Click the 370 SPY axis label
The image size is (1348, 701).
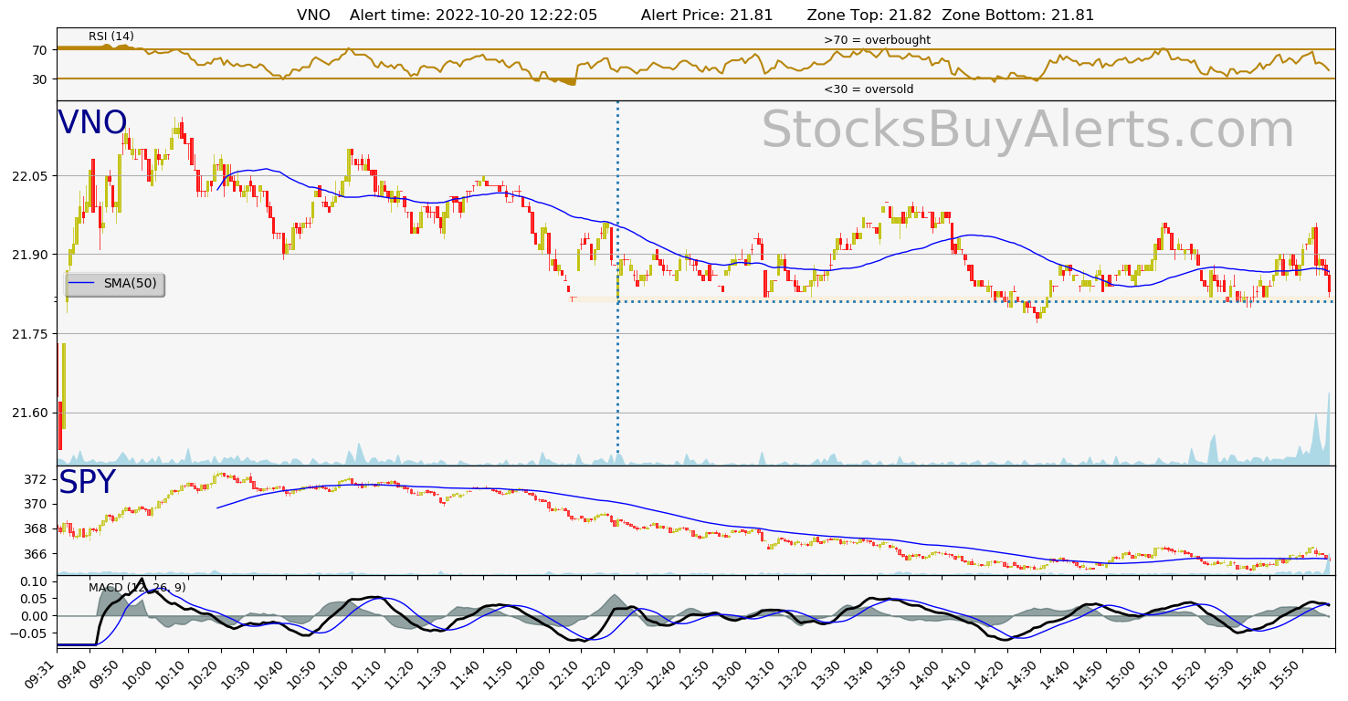click(x=37, y=504)
